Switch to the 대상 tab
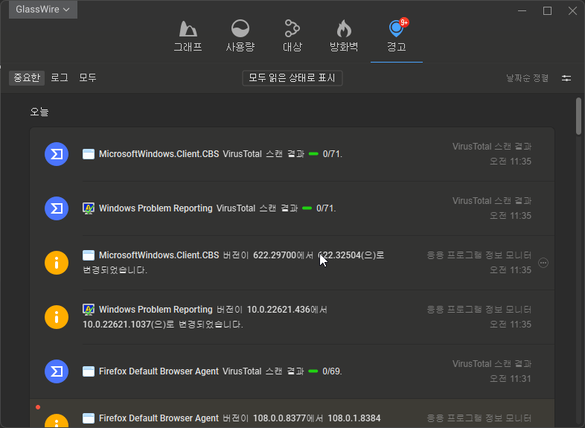Image resolution: width=585 pixels, height=428 pixels. pyautogui.click(x=292, y=36)
